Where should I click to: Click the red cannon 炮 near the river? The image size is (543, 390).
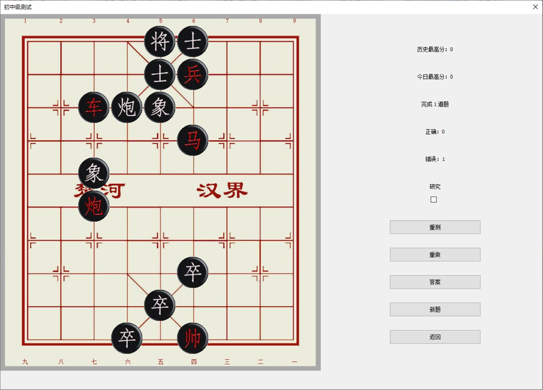click(x=94, y=207)
